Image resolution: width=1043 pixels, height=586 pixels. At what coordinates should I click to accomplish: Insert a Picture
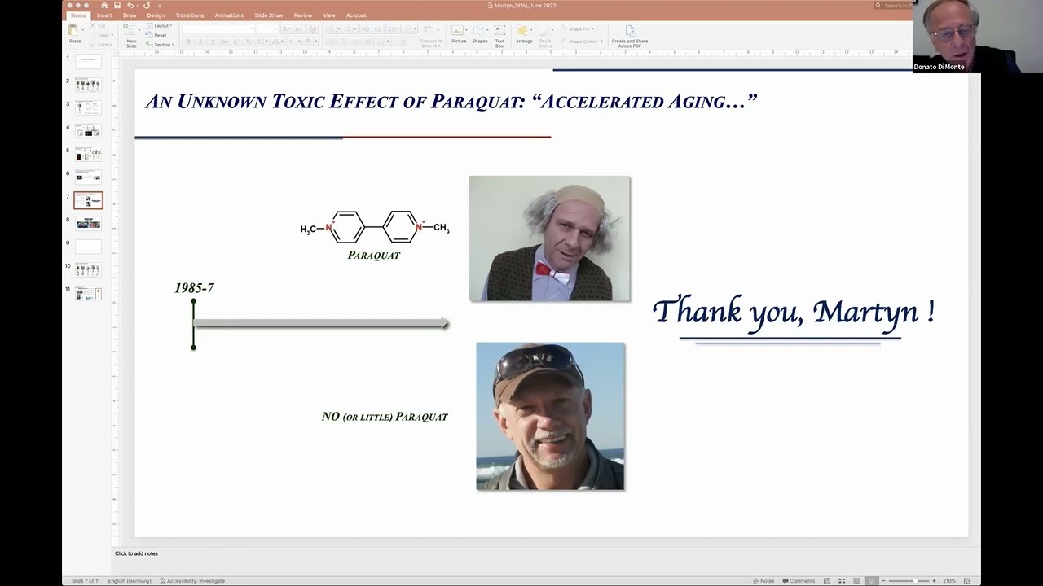[x=459, y=34]
